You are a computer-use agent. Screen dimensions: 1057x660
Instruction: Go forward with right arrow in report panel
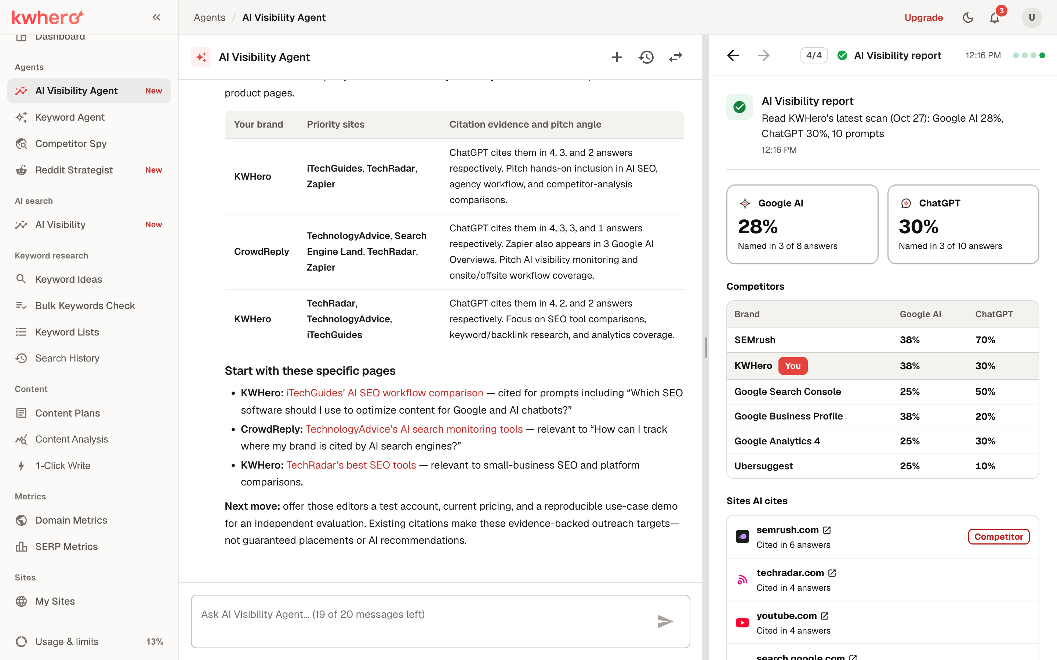coord(763,55)
